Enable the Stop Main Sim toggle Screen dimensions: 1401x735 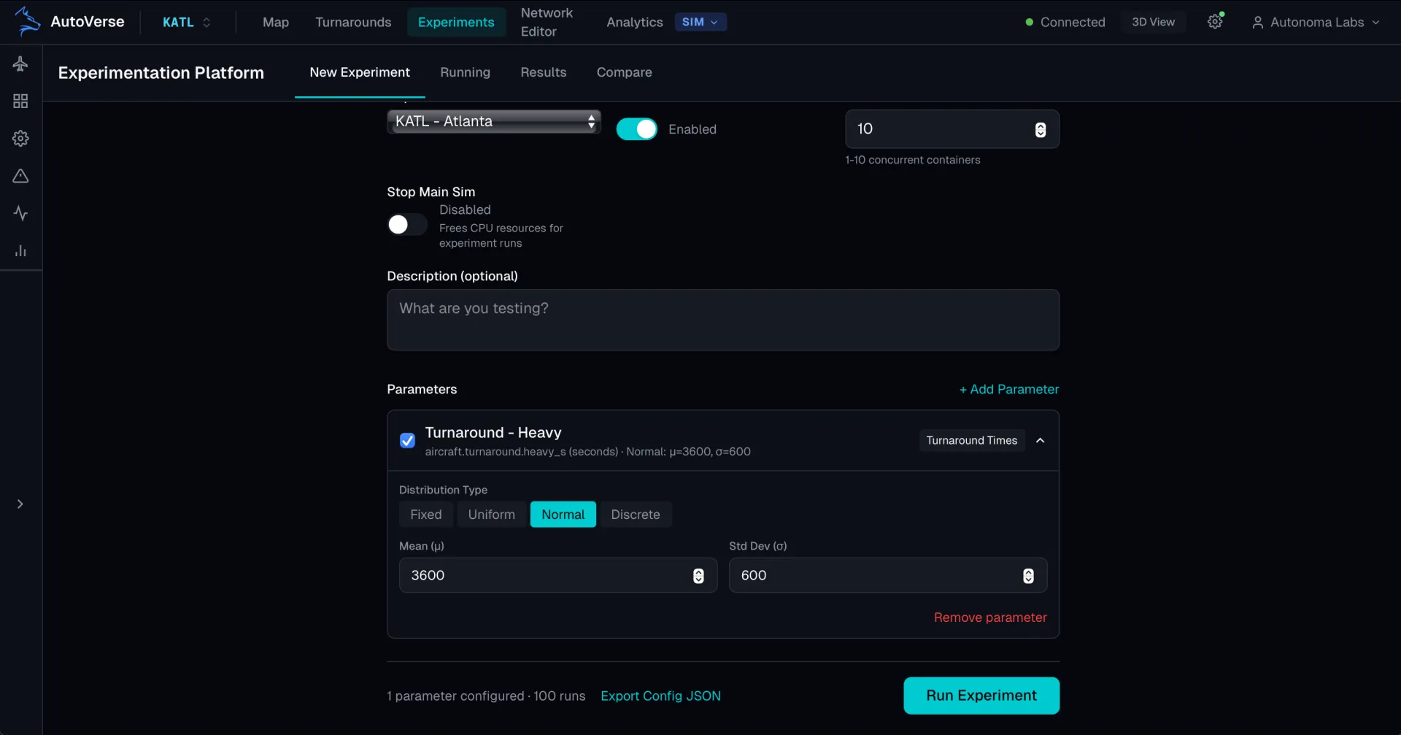point(406,225)
